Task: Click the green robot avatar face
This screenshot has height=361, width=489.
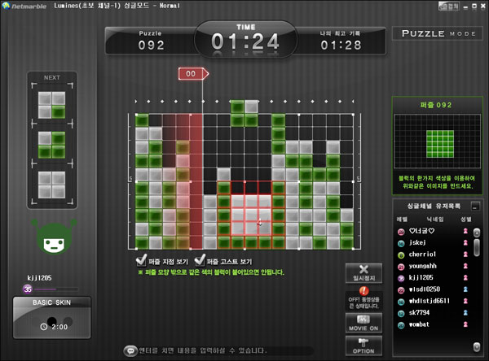Action: (x=53, y=238)
